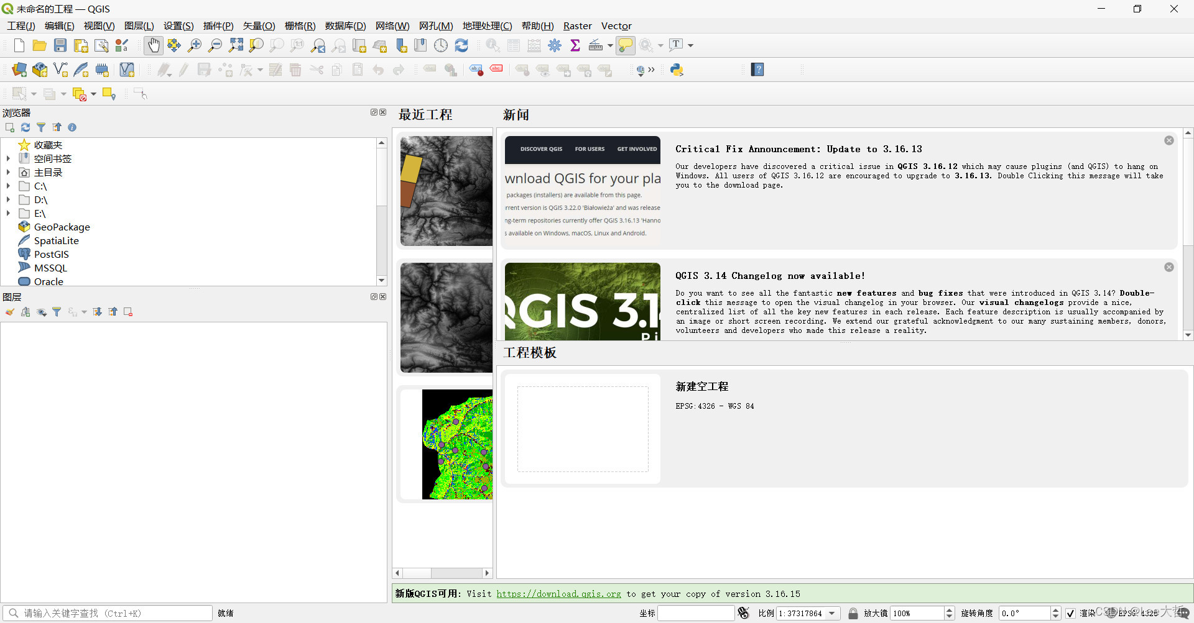Open the 地理处理(C) menu
1194x623 pixels.
[487, 25]
